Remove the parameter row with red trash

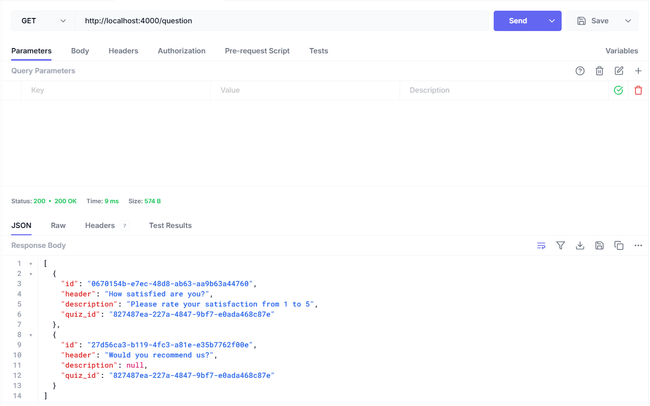pyautogui.click(x=638, y=90)
